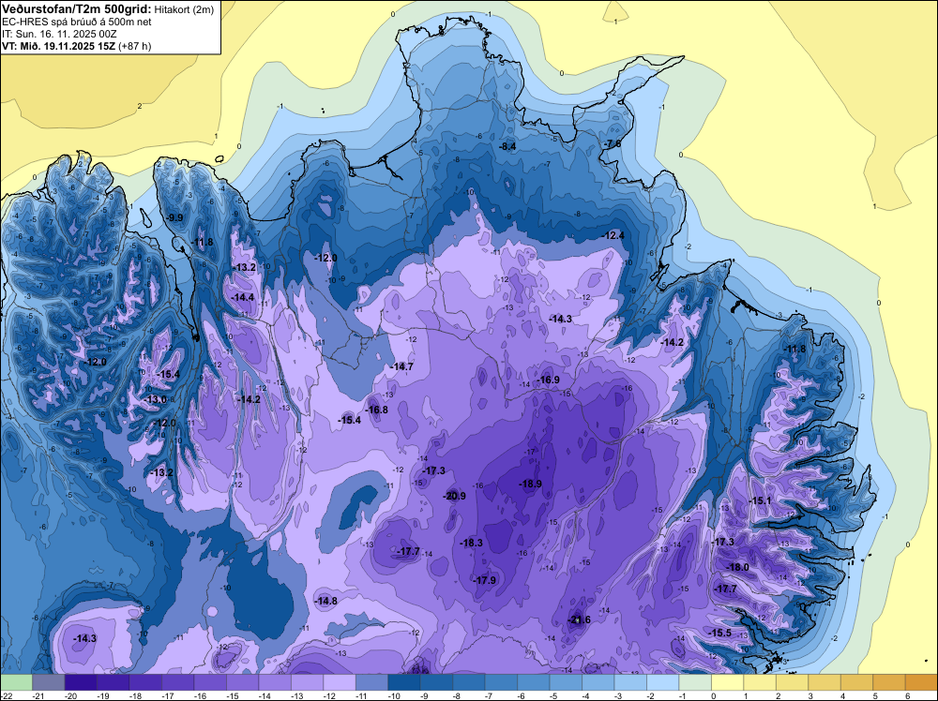The image size is (938, 701).
Task: Click the '(+87 h)' forecast offset text
Action: pyautogui.click(x=134, y=46)
